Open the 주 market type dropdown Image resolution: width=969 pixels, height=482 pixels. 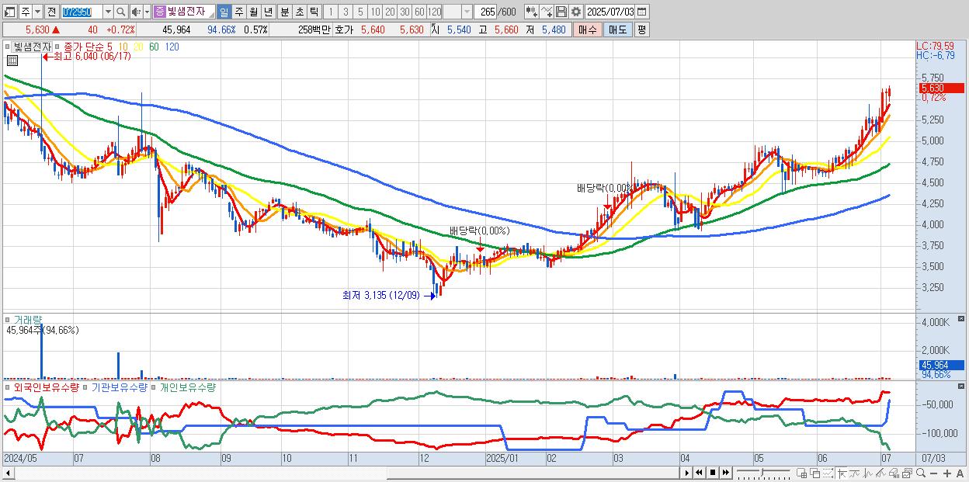37,12
